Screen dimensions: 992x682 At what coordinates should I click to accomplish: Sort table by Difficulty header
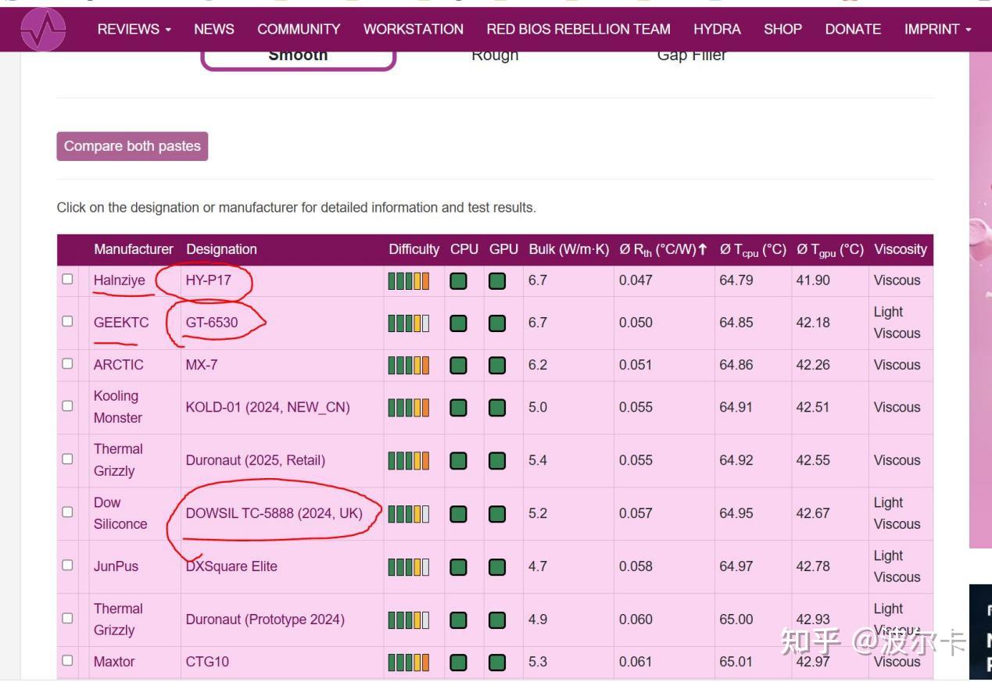pos(414,249)
